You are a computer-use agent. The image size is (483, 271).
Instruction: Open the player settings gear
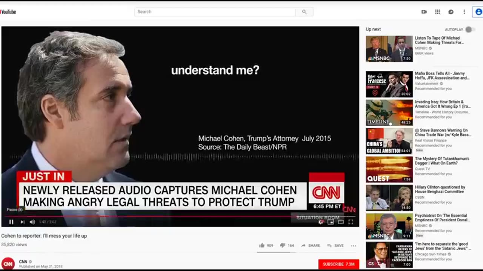(x=321, y=222)
